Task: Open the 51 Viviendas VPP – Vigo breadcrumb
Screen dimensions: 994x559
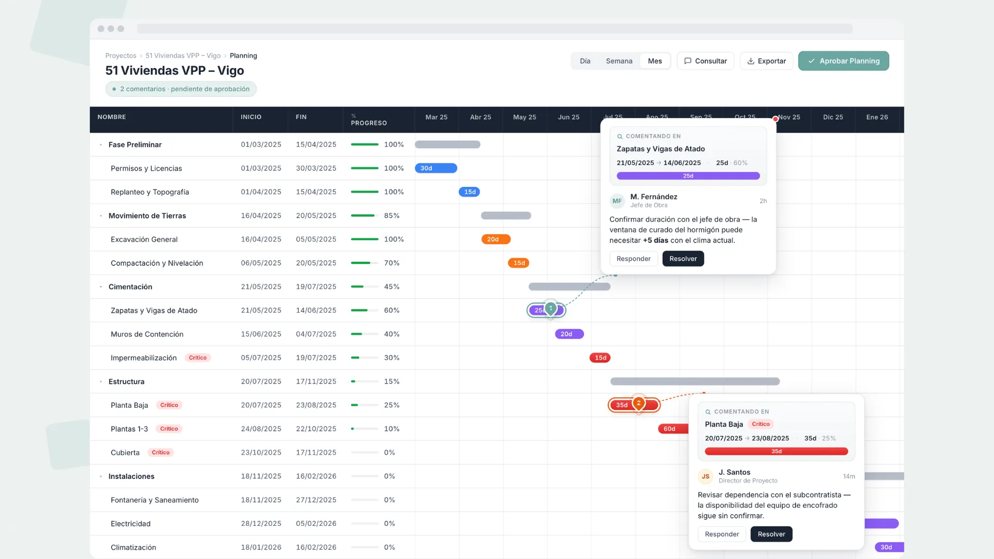Action: tap(183, 56)
